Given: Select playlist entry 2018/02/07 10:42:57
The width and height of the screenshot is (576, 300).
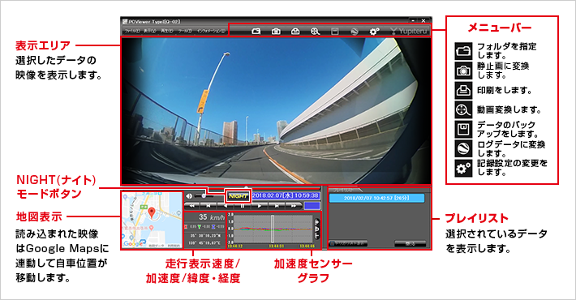Looking at the screenshot, I should pyautogui.click(x=376, y=198).
